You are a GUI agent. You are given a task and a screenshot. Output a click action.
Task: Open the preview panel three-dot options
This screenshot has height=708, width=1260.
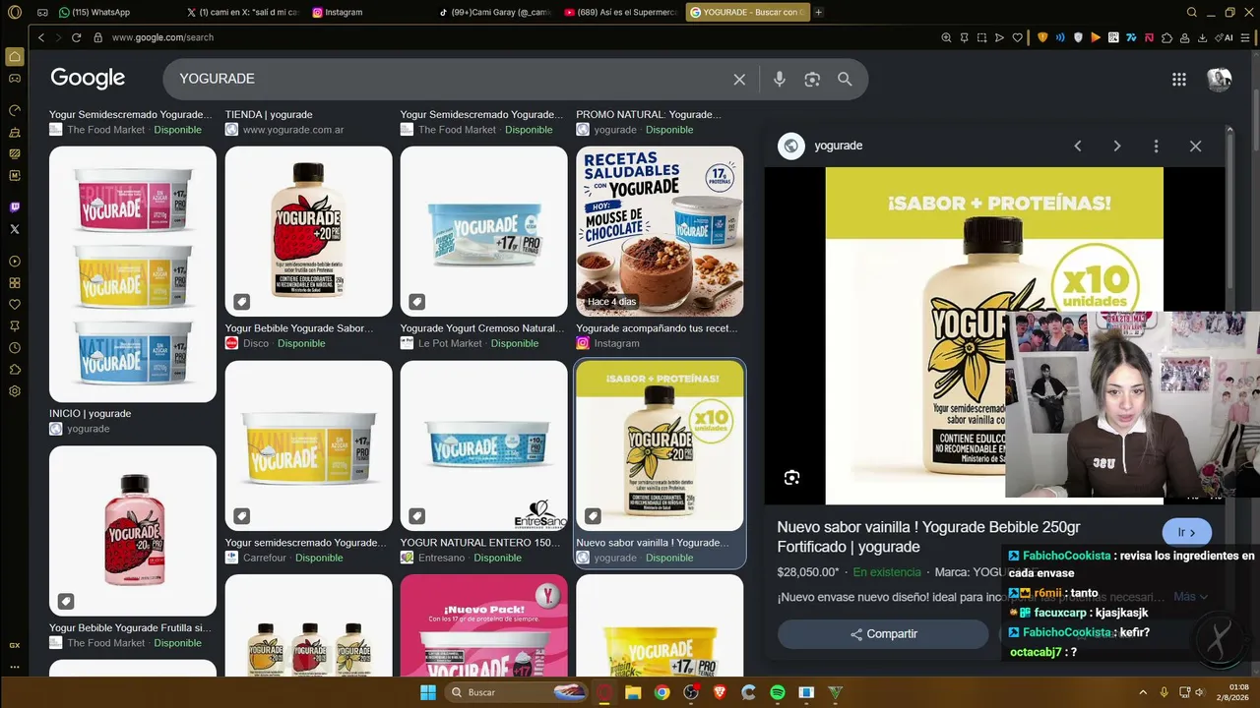tap(1156, 147)
